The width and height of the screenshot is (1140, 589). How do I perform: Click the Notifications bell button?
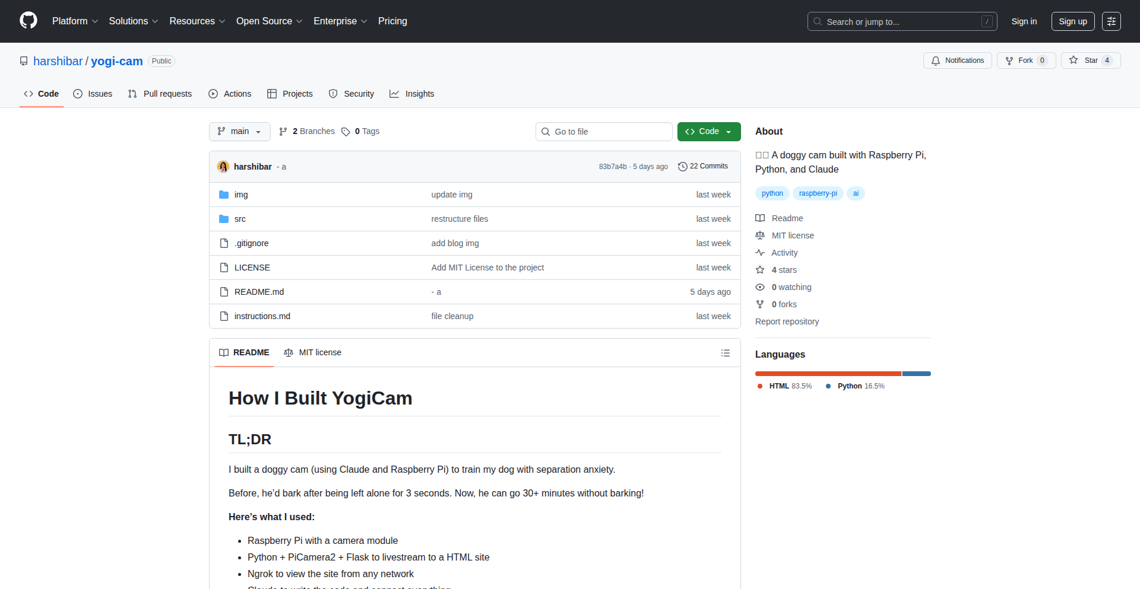pyautogui.click(x=957, y=61)
